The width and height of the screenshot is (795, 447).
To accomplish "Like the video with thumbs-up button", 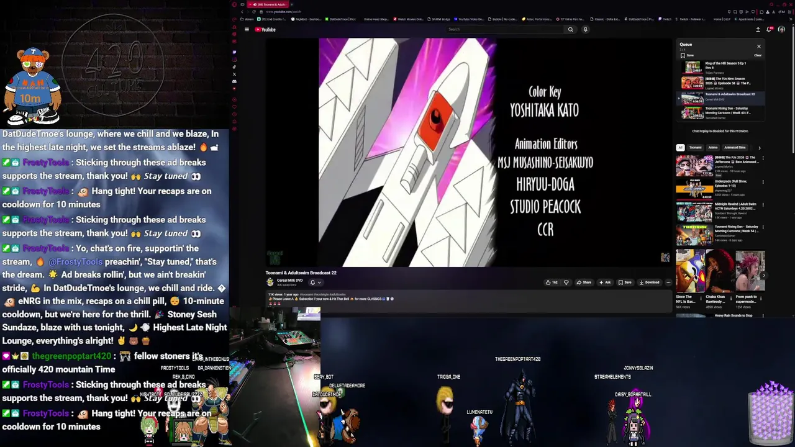I will 551,282.
